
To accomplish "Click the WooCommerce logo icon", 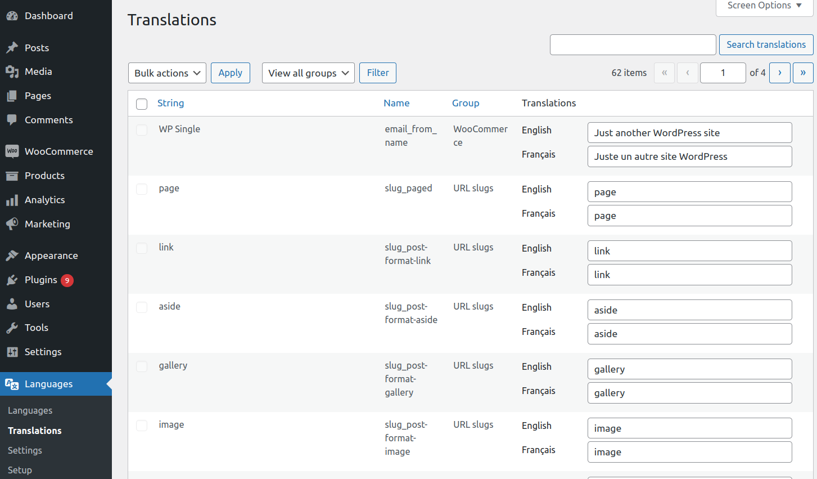I will pyautogui.click(x=12, y=151).
